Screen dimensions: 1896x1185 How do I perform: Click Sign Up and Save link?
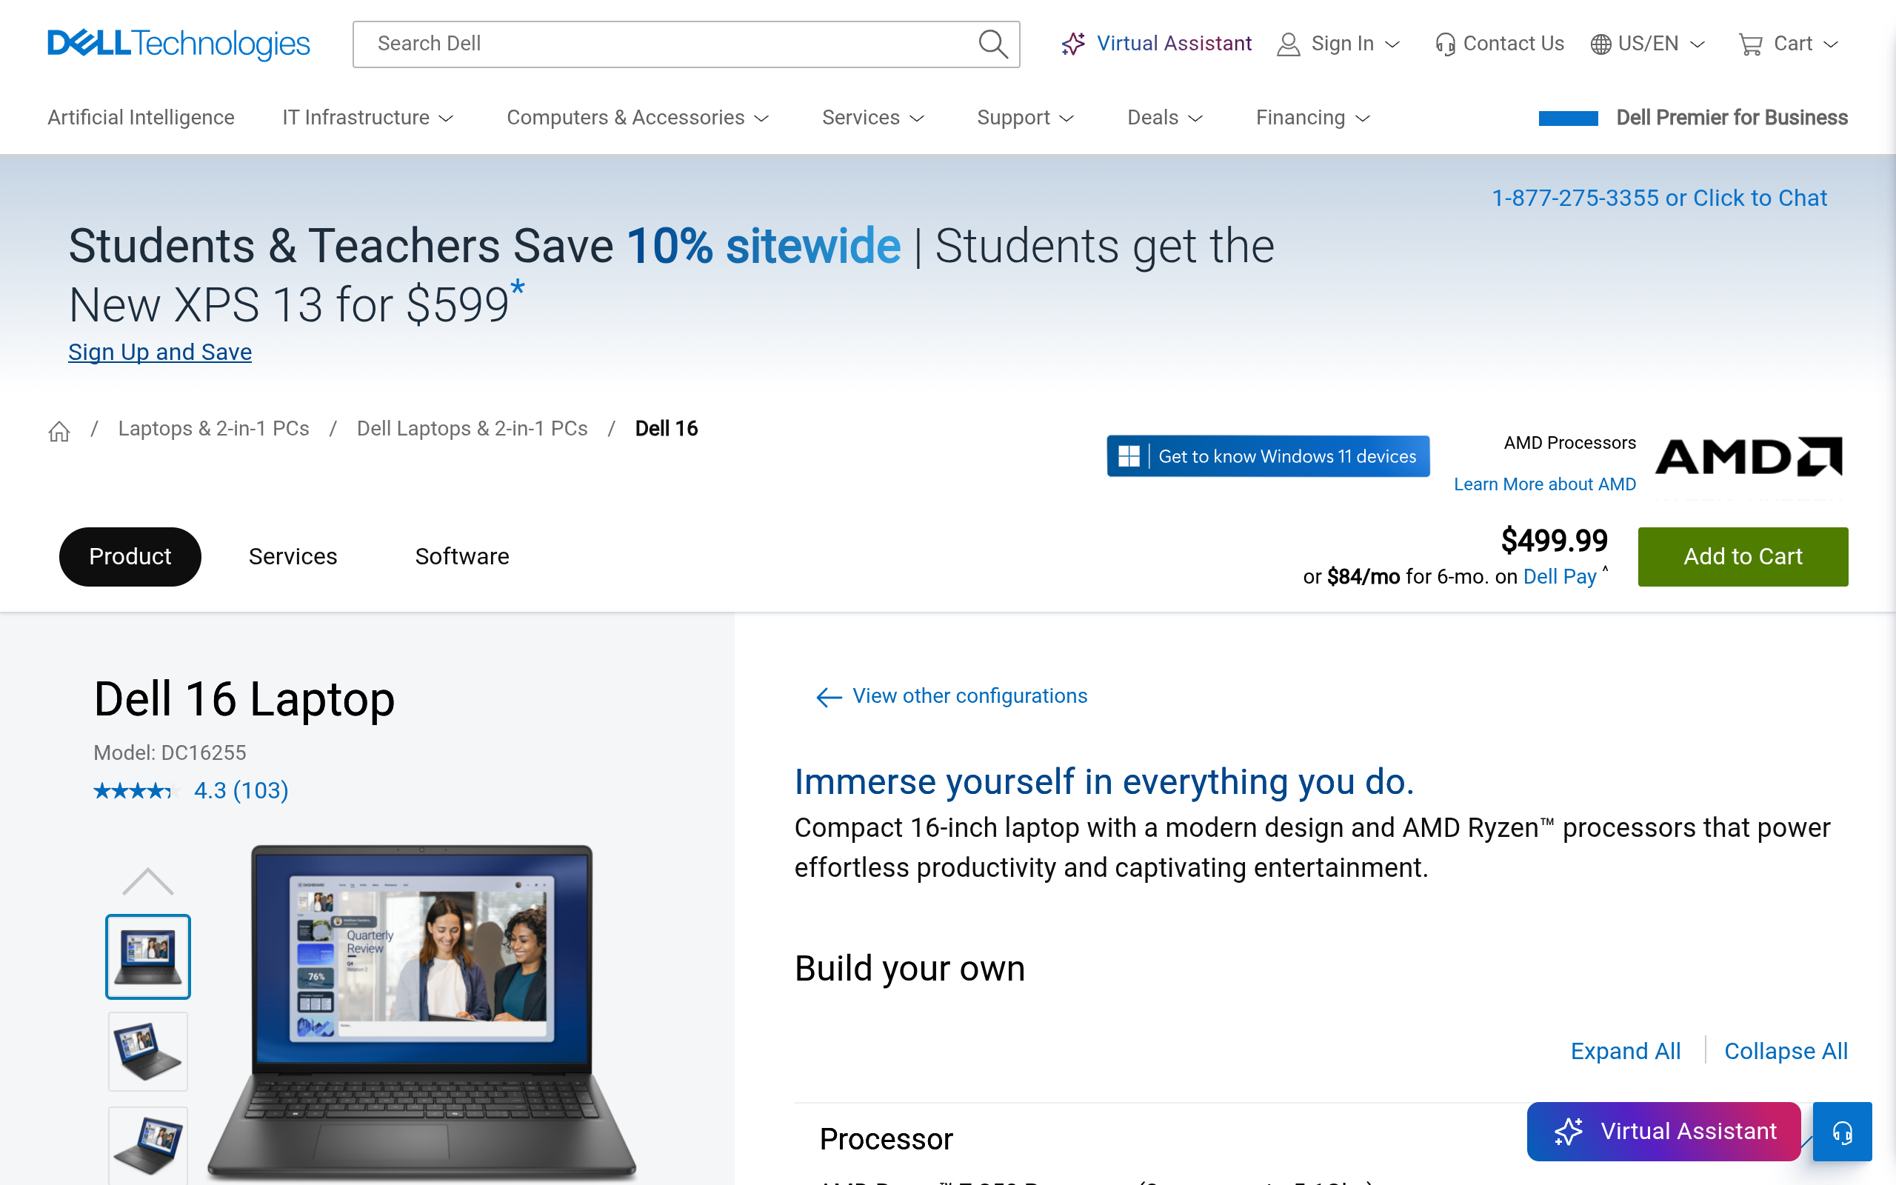point(160,353)
